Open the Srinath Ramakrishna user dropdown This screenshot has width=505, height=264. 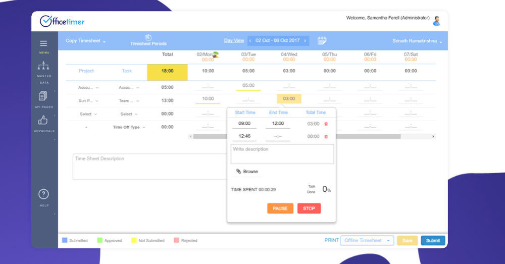(417, 41)
